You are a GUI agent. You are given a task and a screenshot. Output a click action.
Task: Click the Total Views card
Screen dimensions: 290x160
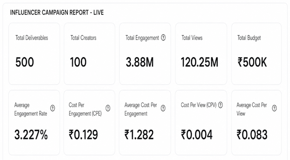click(201, 54)
